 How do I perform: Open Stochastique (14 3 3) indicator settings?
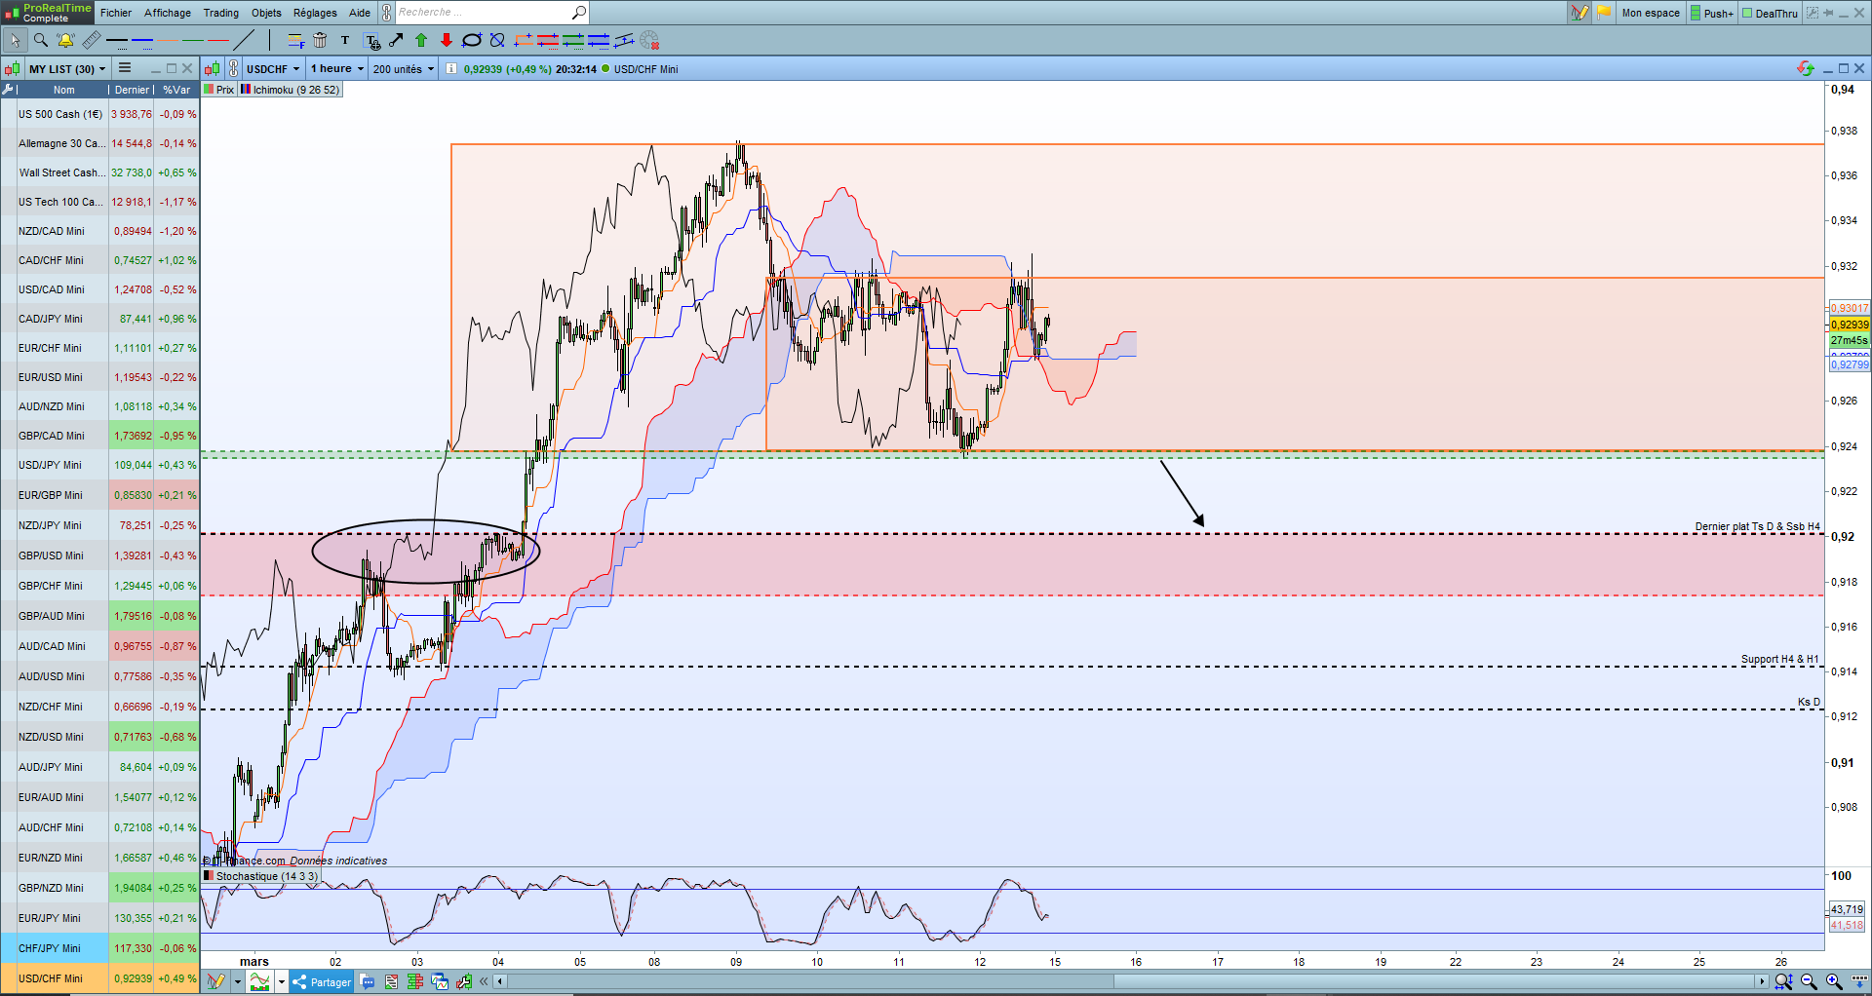tap(259, 876)
